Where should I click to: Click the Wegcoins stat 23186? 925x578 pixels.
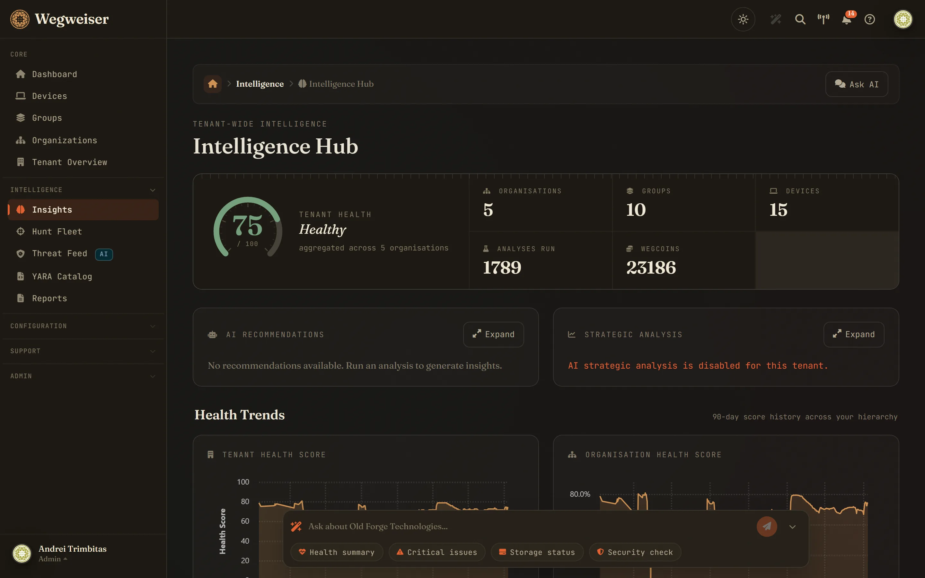(684, 260)
